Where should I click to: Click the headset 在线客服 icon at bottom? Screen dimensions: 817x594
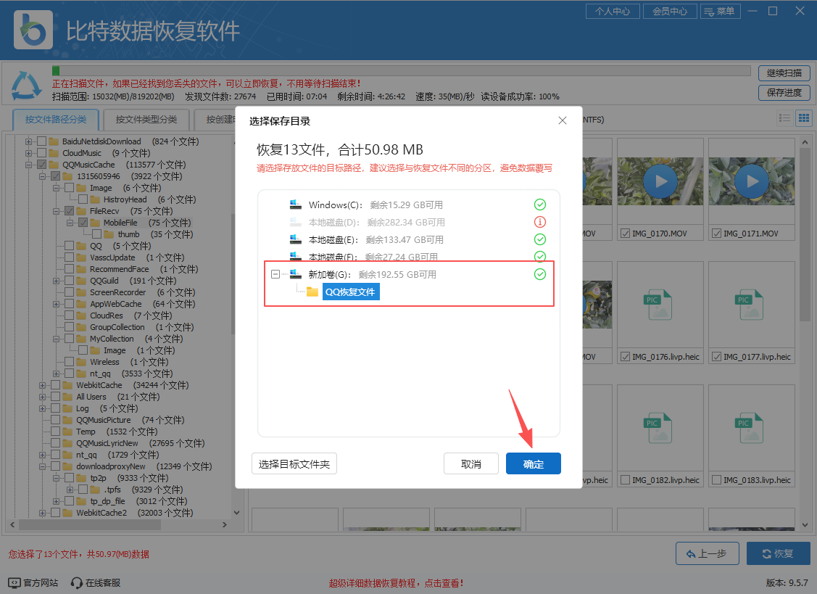click(x=76, y=582)
